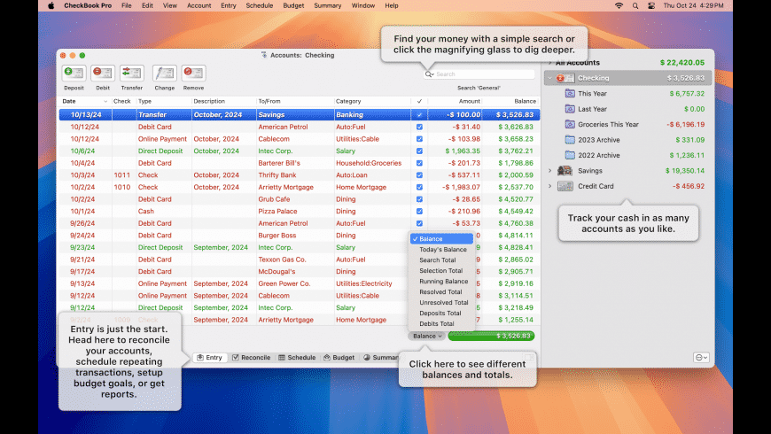Select the Green Power Co. transaction row
The image size is (771, 434).
[x=300, y=283]
